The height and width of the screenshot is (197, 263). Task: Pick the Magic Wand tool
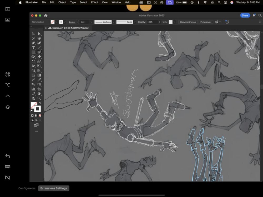33,38
